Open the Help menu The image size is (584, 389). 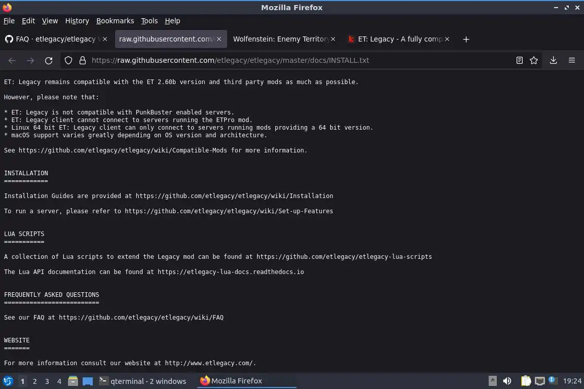click(172, 21)
